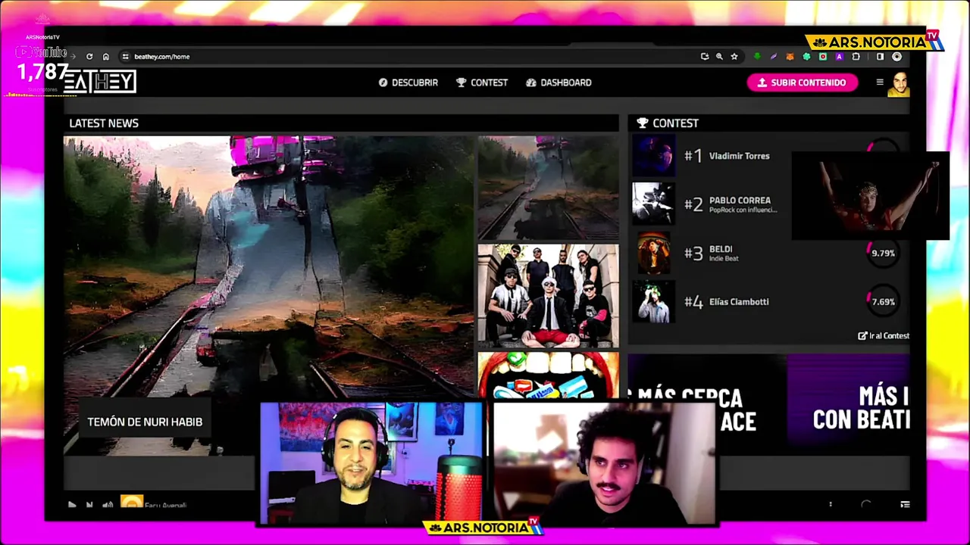Open the MetaMask fox extension icon
970x545 pixels.
pyautogui.click(x=790, y=56)
